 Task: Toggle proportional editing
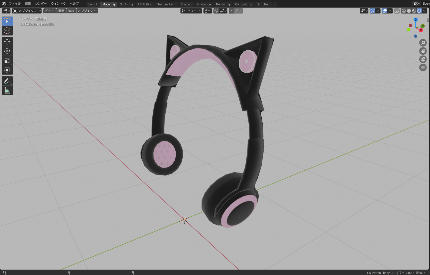(232, 11)
